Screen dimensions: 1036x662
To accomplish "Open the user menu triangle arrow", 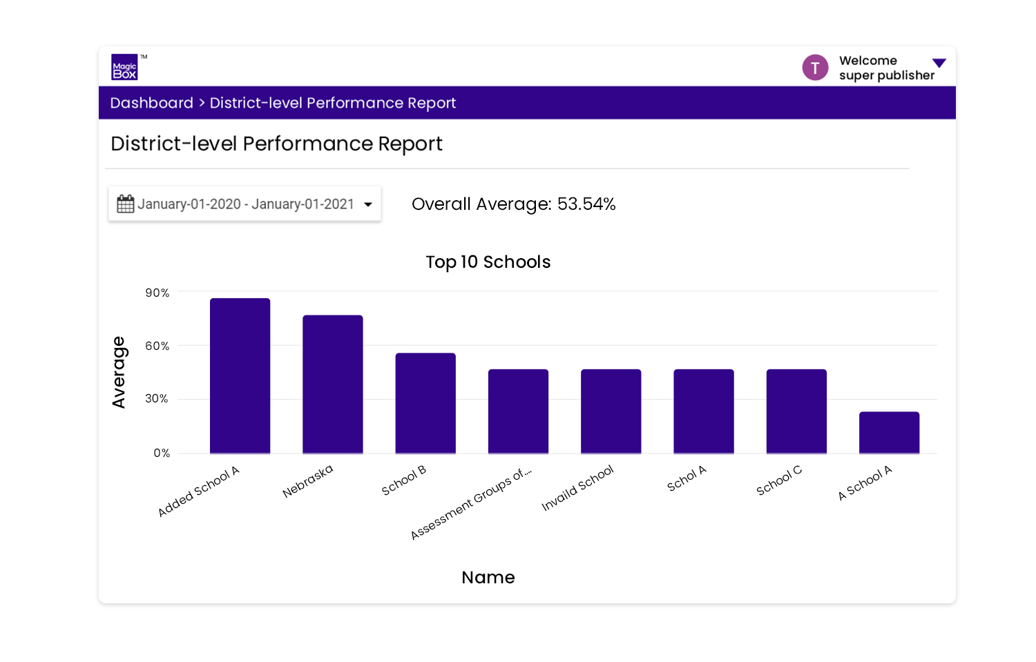I will [x=939, y=63].
